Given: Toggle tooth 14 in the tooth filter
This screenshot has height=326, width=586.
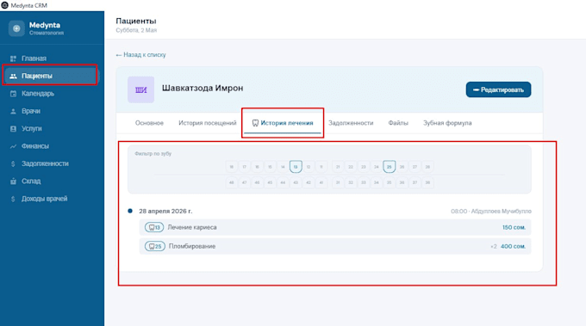Looking at the screenshot, I should 283,167.
